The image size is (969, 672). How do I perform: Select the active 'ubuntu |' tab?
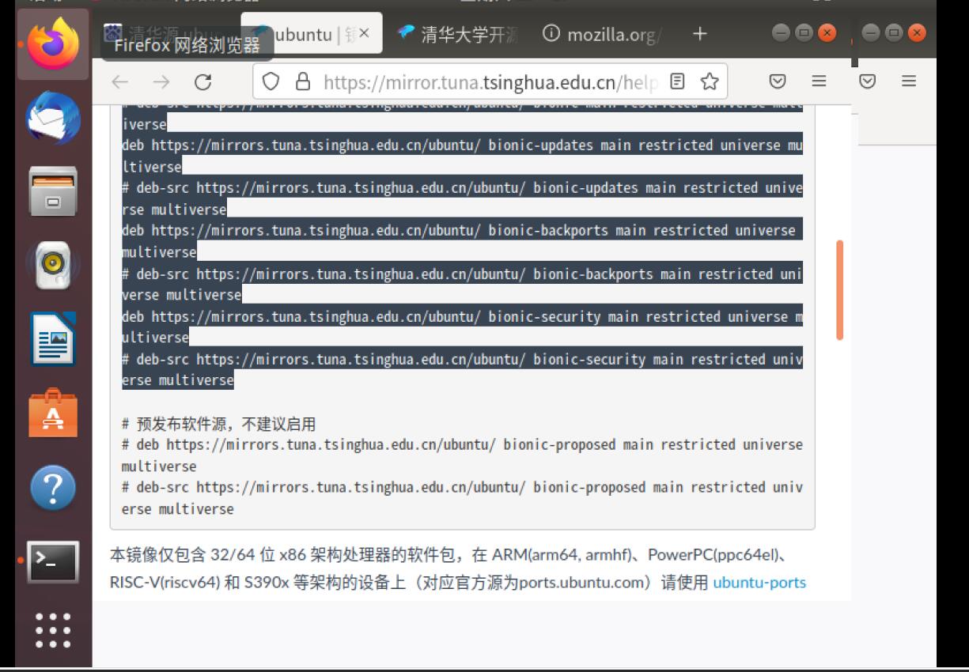coord(312,34)
